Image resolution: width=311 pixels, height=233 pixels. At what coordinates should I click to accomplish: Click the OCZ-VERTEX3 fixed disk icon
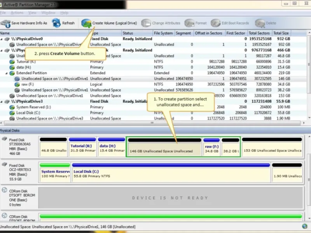(x=4, y=164)
